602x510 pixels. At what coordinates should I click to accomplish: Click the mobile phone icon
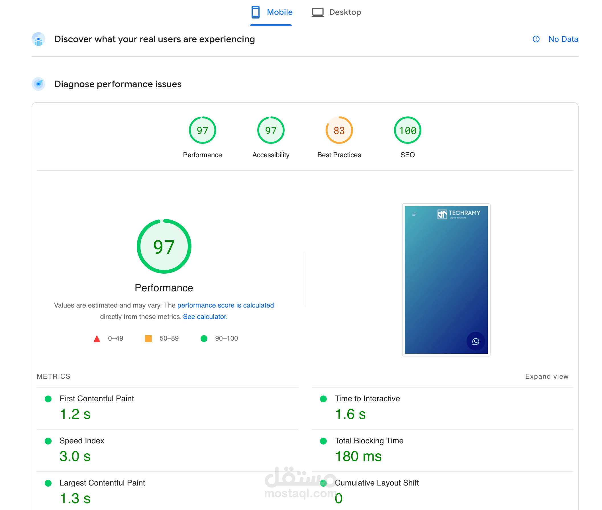[255, 12]
